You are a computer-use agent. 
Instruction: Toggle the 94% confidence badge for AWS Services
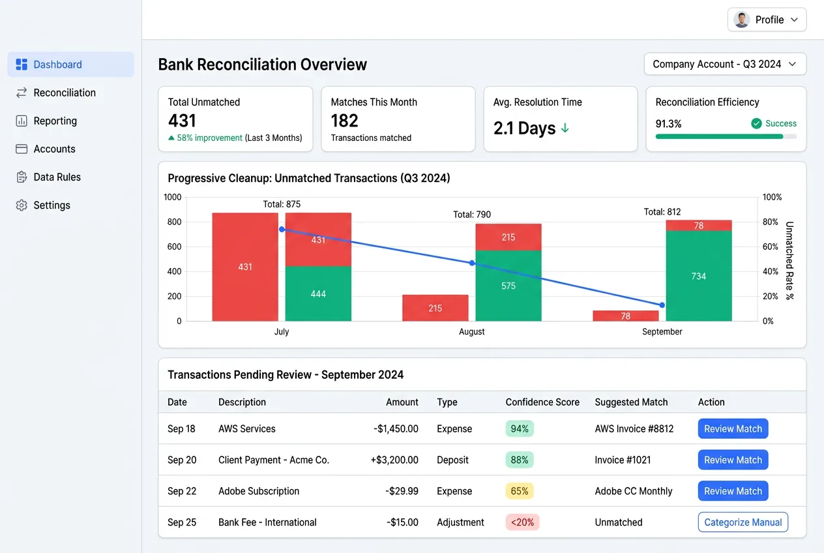519,428
